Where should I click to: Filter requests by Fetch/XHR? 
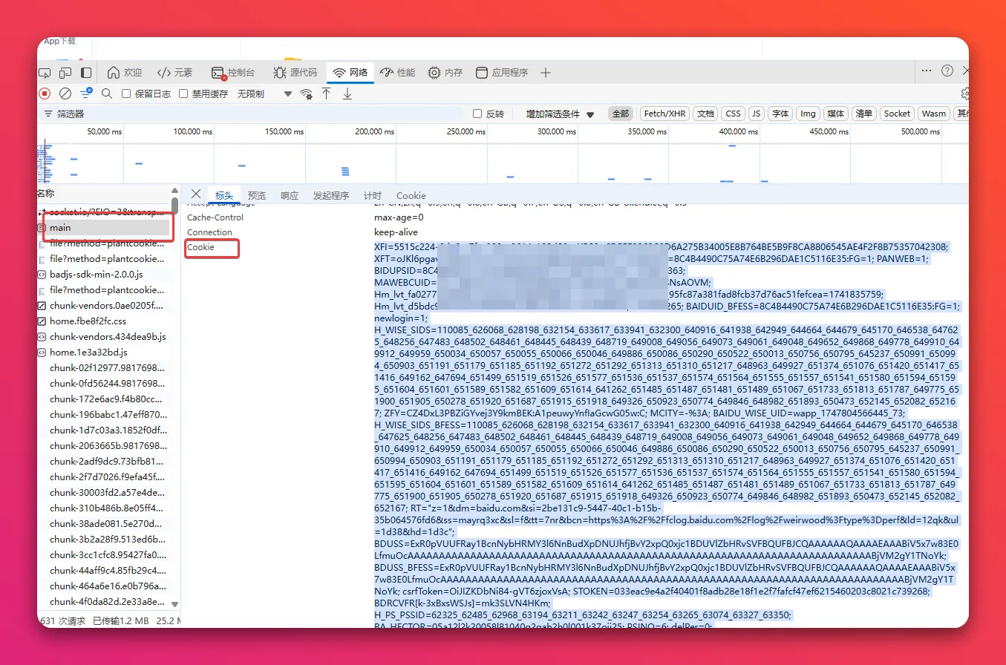[664, 114]
